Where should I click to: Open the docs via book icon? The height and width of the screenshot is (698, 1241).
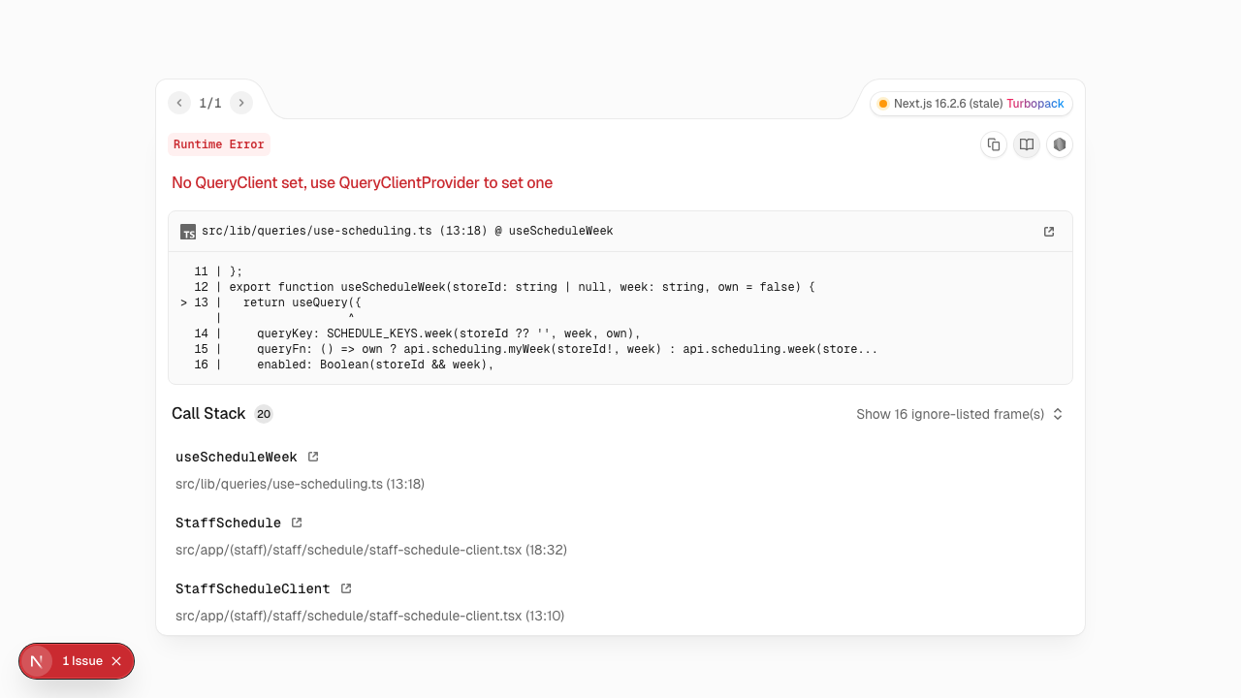(x=1027, y=144)
